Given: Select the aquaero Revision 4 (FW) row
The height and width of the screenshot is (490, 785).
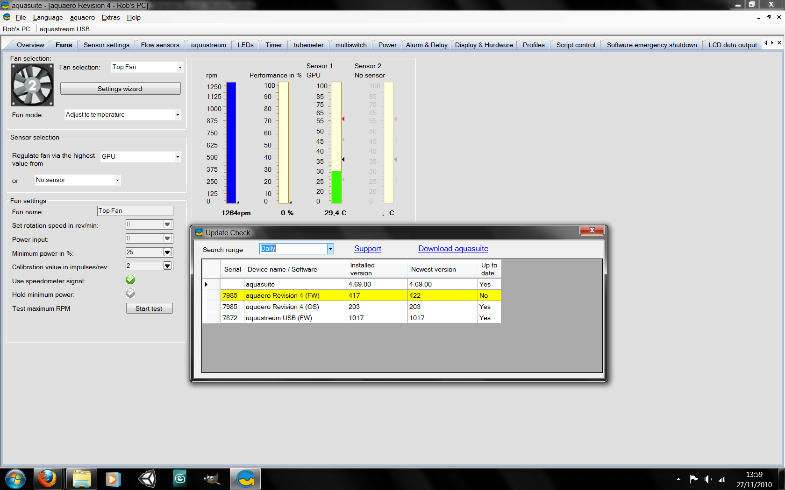Looking at the screenshot, I should (x=282, y=295).
